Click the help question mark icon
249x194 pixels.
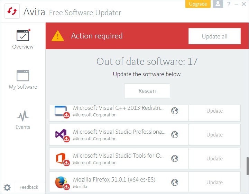(229, 4)
